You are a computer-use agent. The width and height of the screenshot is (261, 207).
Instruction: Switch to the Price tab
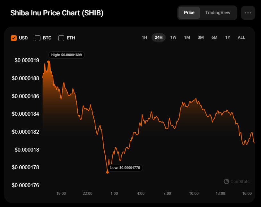click(189, 13)
